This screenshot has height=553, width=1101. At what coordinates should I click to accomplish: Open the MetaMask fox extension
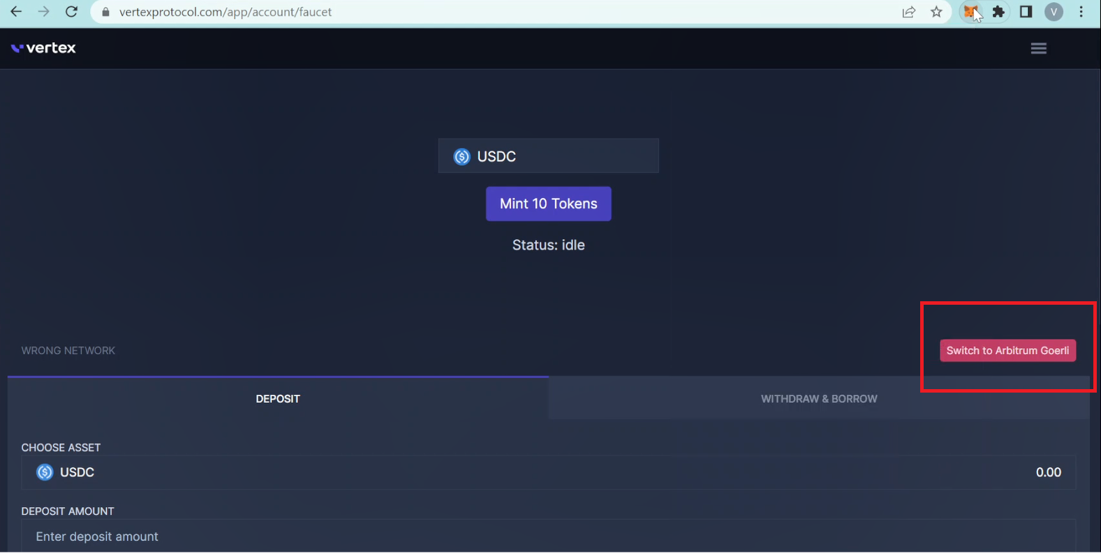970,12
